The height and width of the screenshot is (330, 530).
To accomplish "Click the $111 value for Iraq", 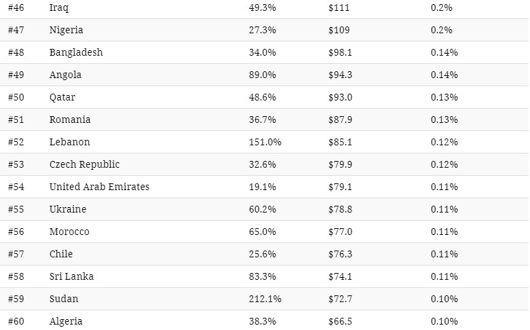I will 338,7.
